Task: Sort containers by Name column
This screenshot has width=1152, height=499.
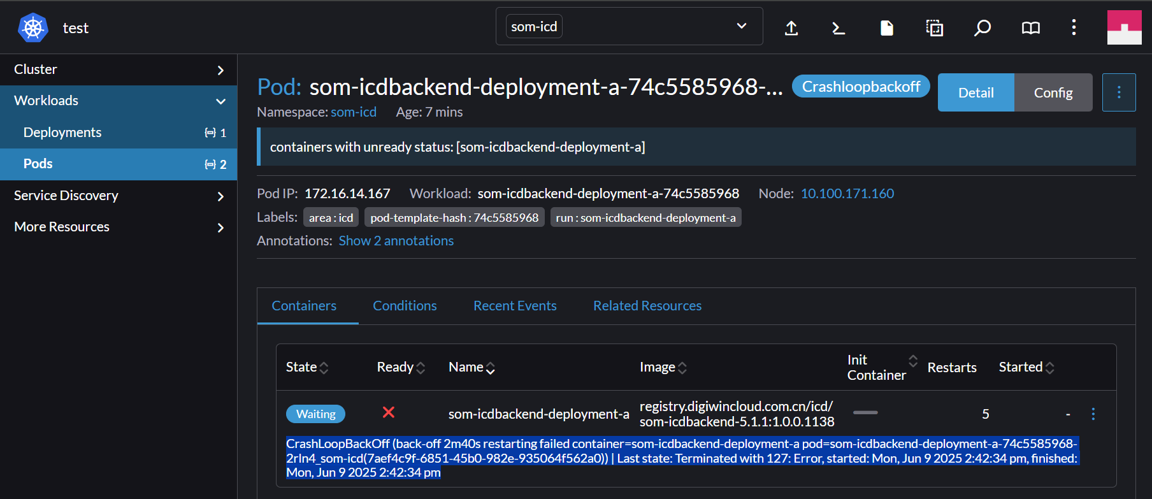Action: coord(472,367)
